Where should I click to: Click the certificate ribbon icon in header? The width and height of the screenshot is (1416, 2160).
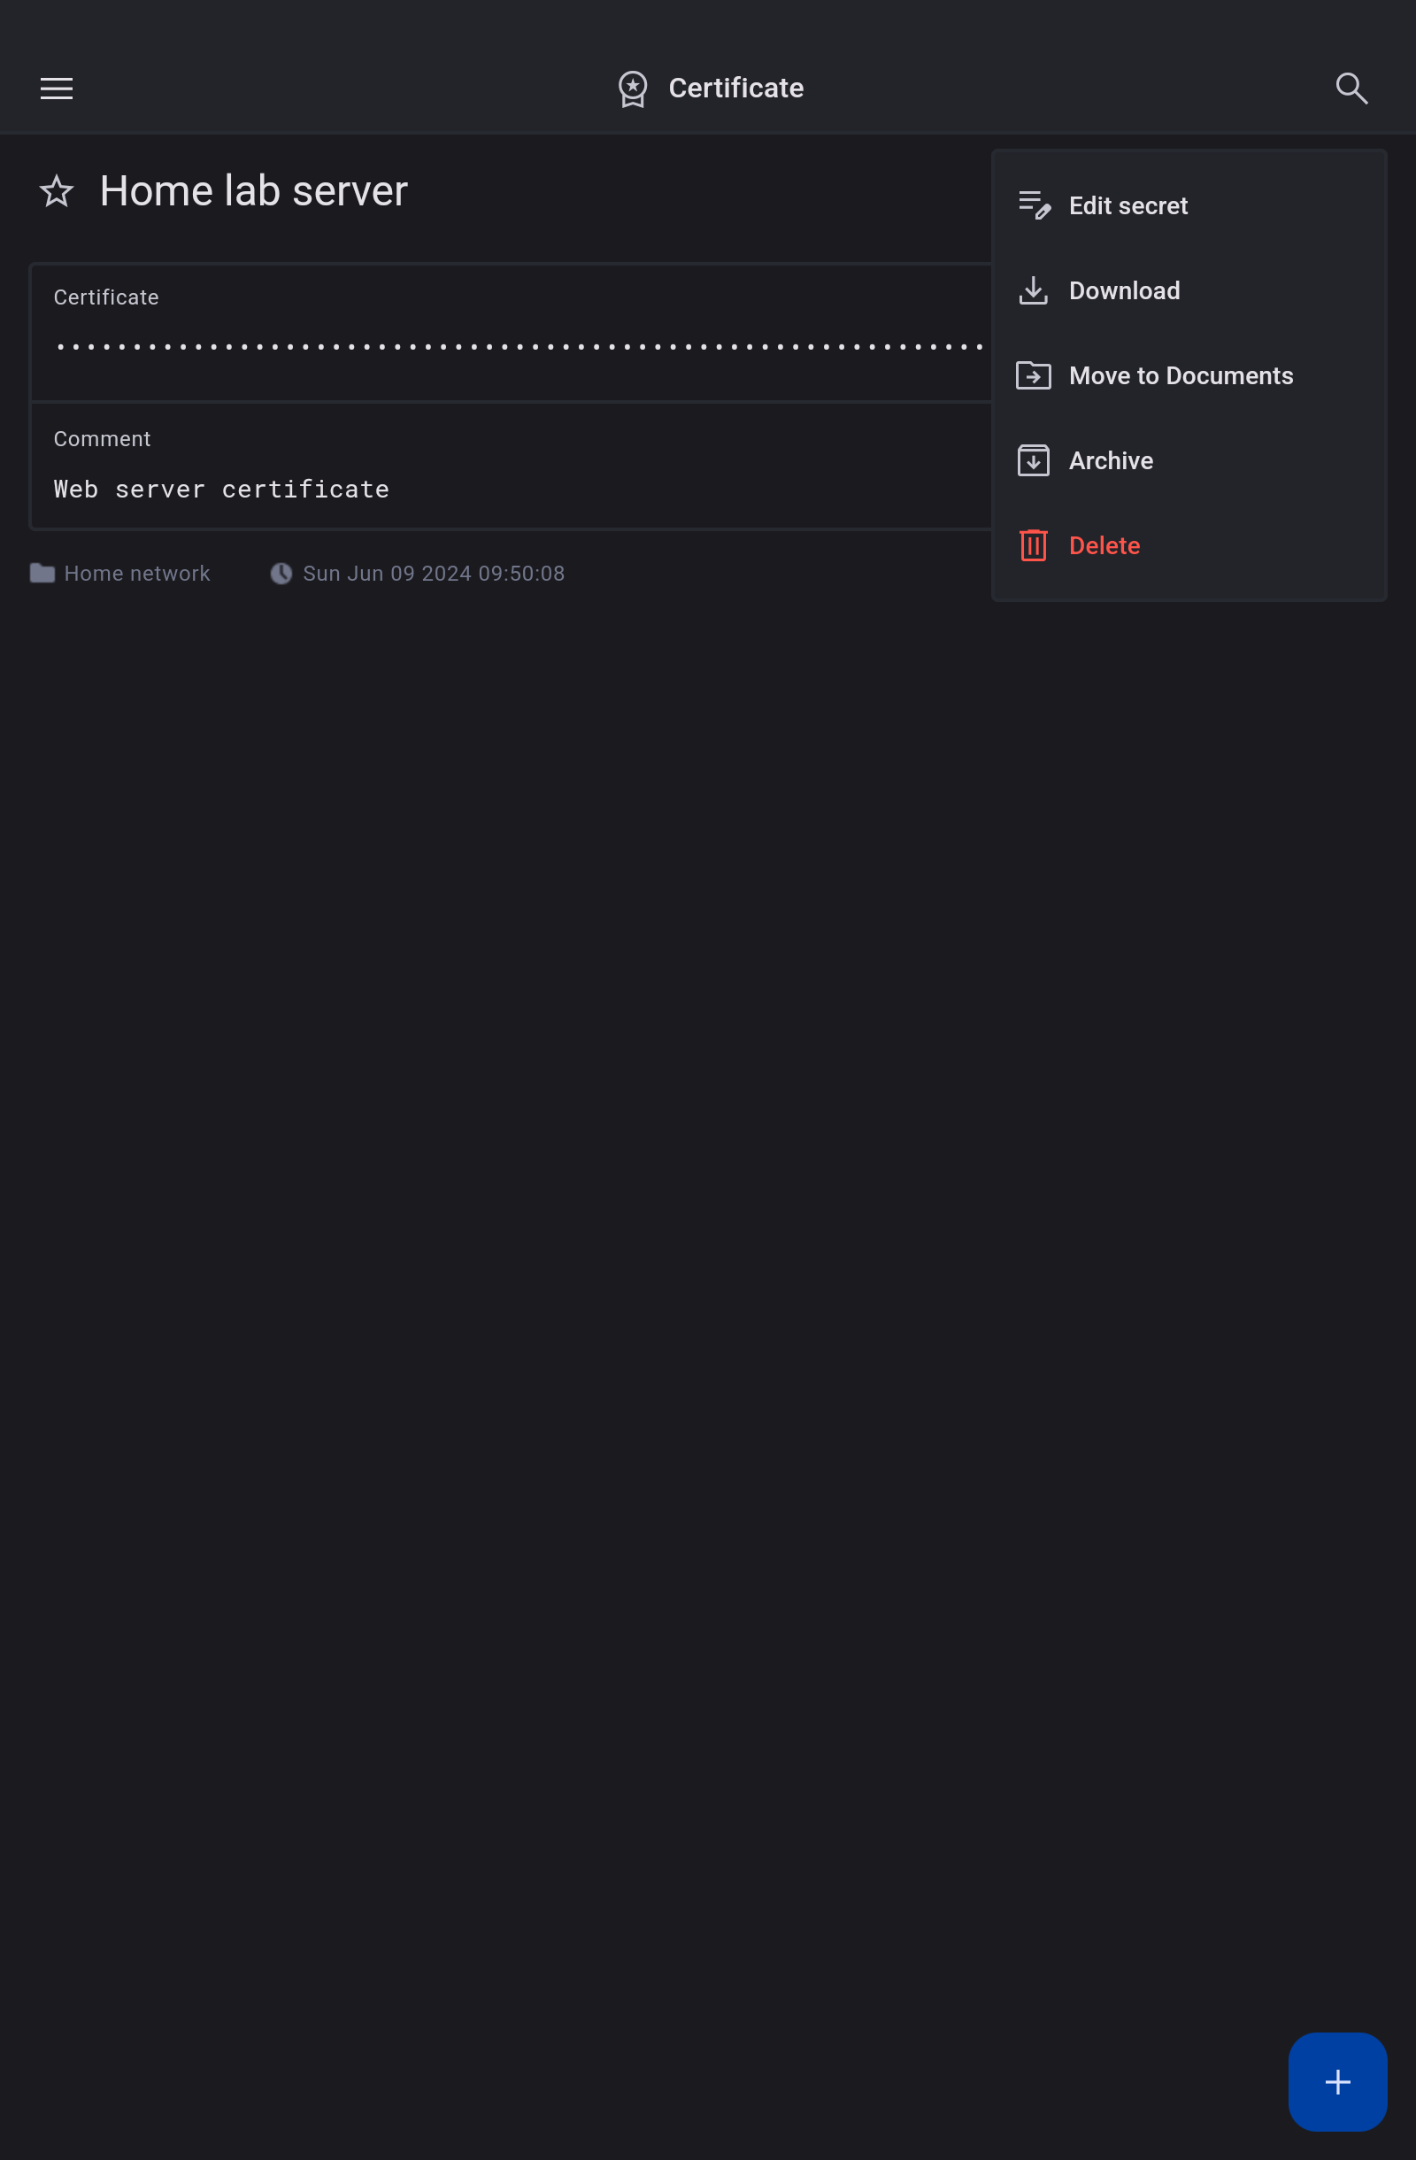[632, 89]
